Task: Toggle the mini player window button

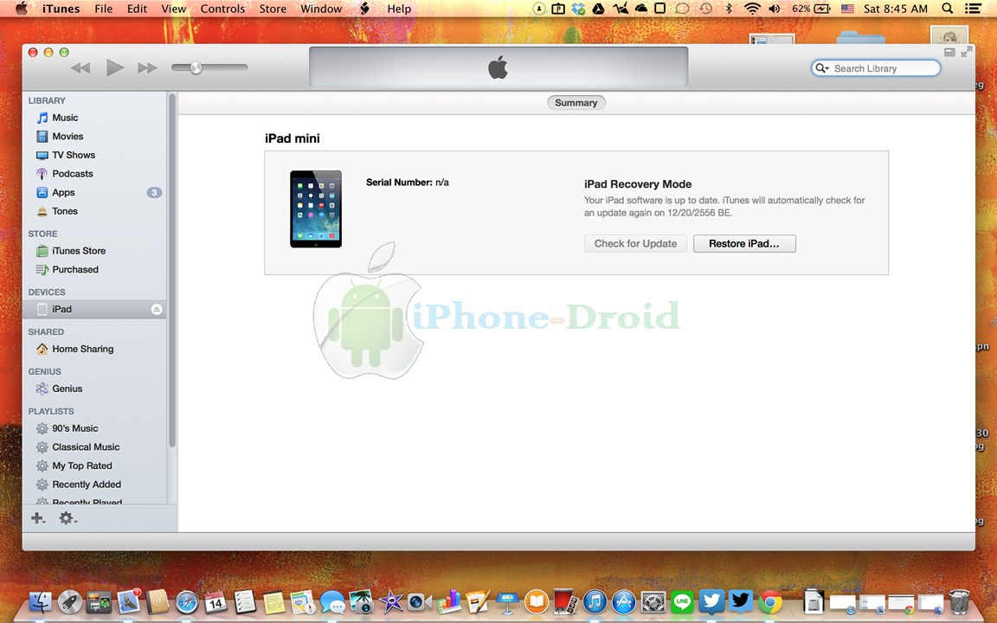Action: tap(949, 53)
